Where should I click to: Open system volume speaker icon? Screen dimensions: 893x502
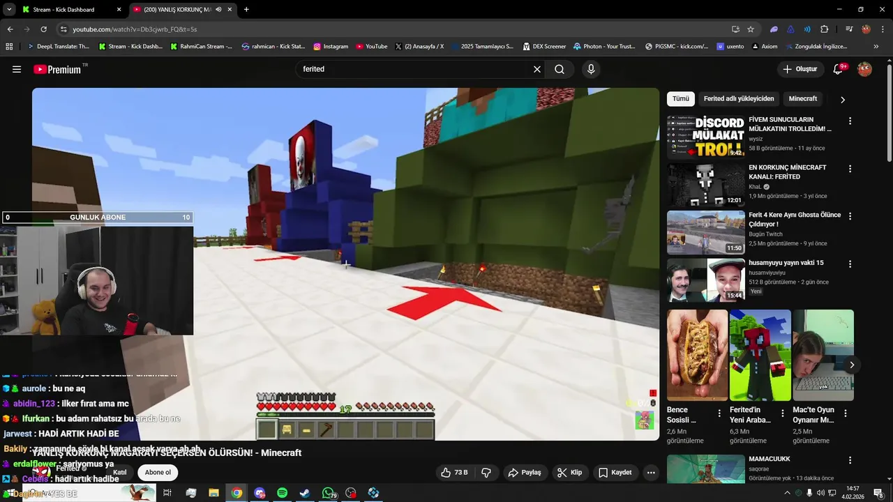(820, 493)
